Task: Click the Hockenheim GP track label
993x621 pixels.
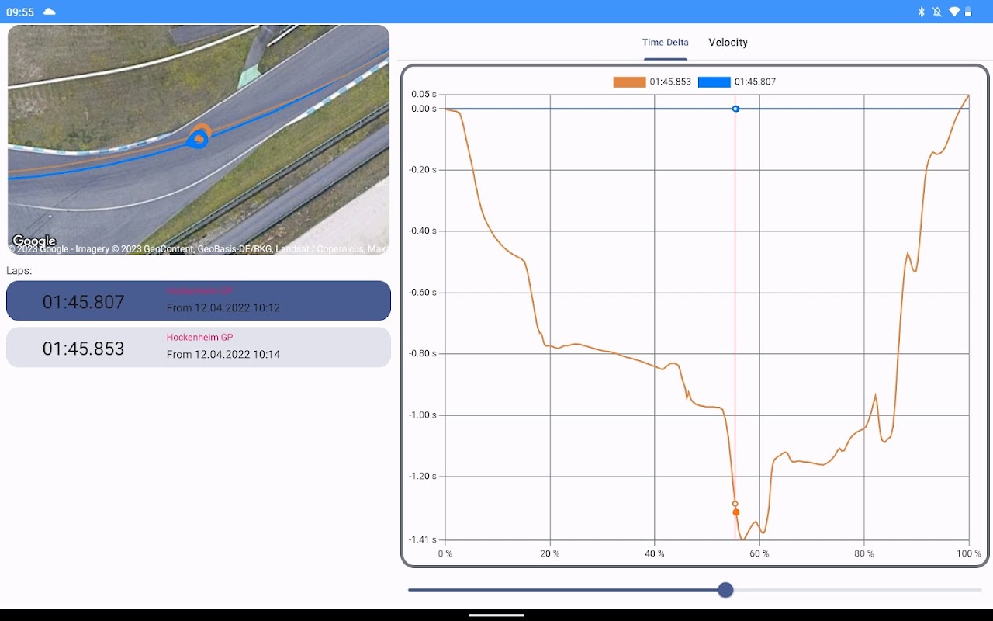Action: click(199, 338)
